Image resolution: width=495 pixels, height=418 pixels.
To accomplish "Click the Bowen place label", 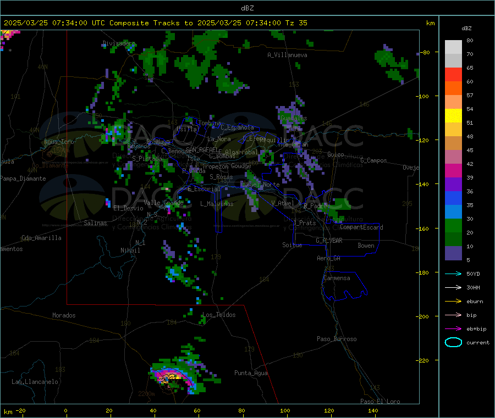I will tap(366, 246).
